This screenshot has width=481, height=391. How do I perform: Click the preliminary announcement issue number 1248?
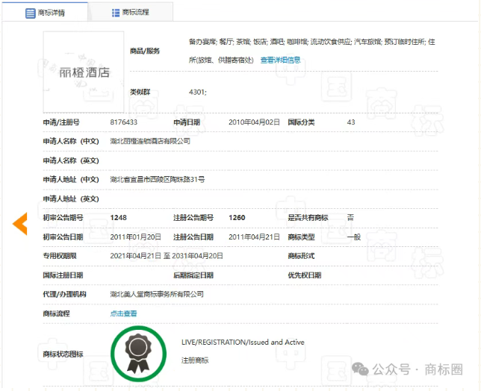(118, 217)
